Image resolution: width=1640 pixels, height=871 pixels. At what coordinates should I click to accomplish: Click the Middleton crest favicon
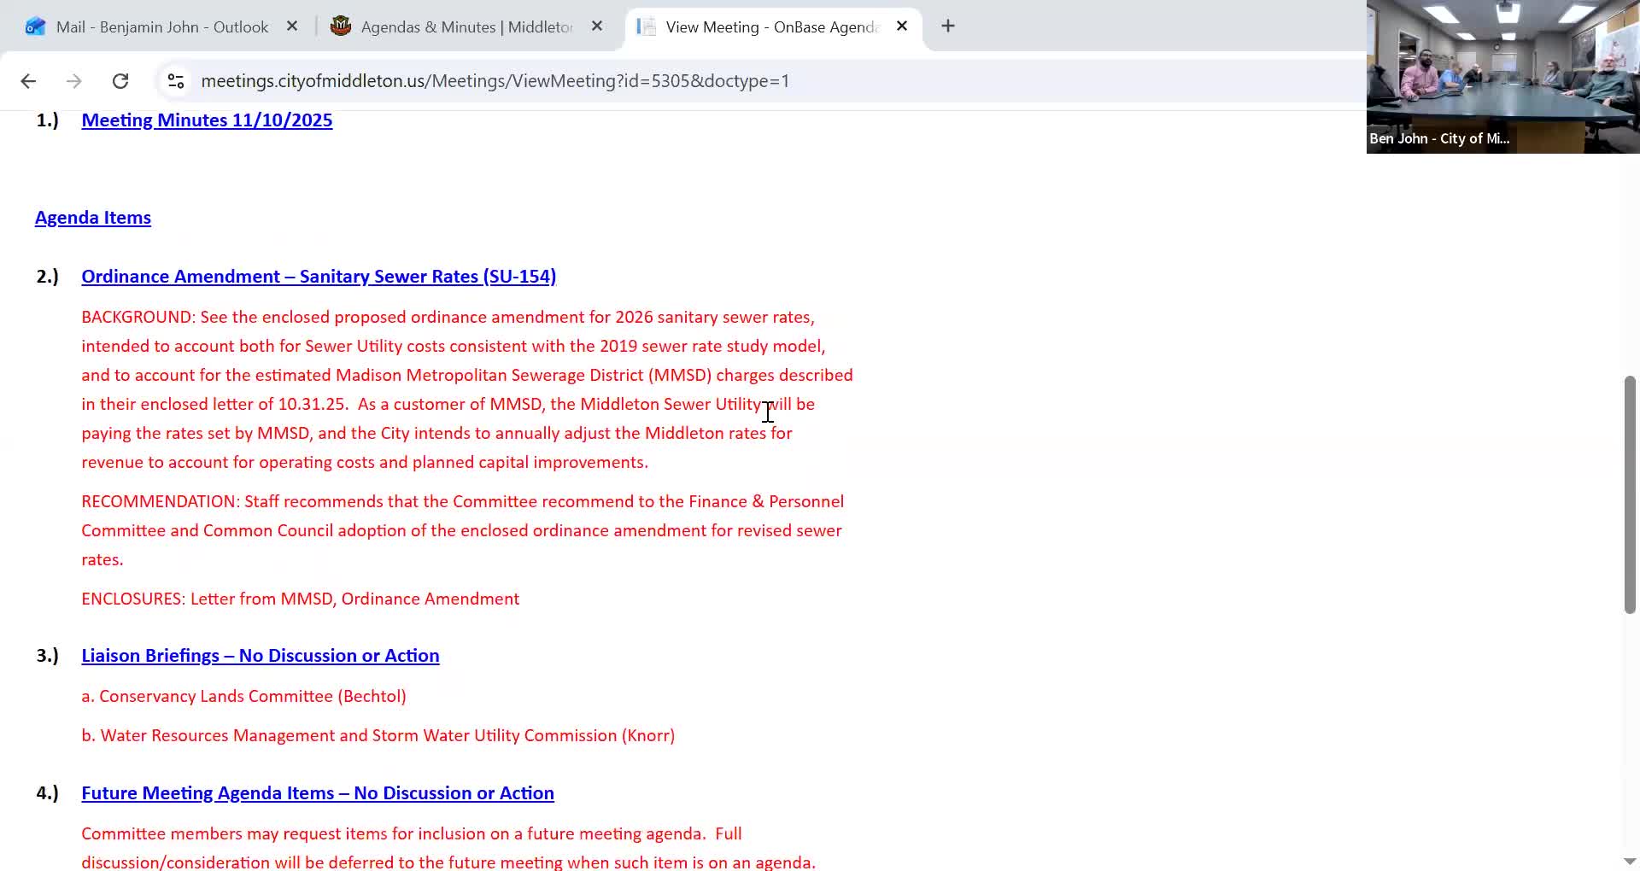pos(341,26)
